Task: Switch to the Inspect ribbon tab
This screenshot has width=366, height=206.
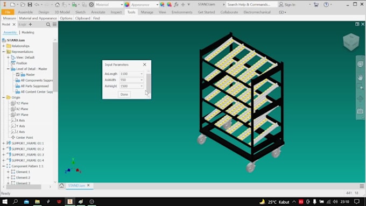Action: point(116,12)
